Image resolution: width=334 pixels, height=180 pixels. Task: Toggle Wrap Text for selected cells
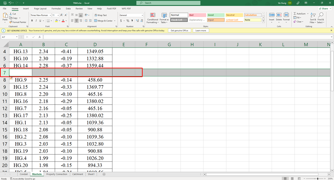pyautogui.click(x=100, y=15)
